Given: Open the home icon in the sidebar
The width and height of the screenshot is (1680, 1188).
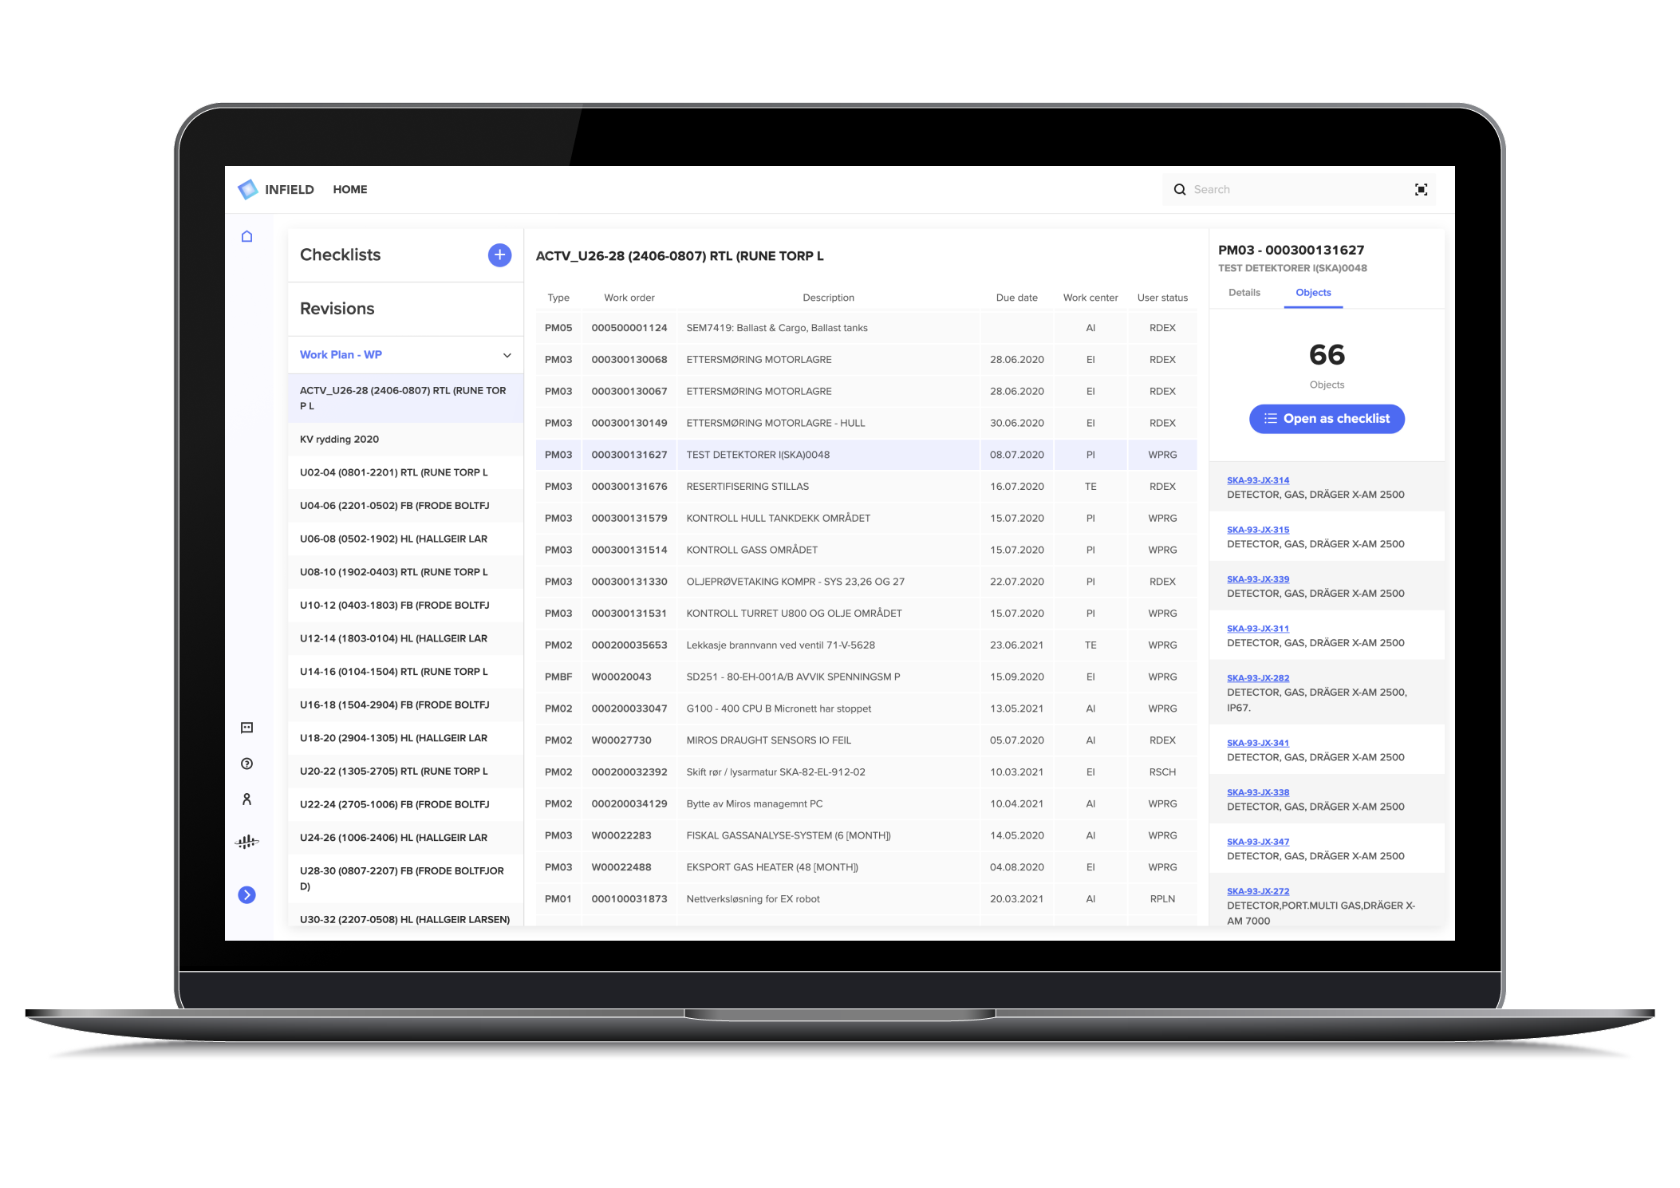Looking at the screenshot, I should [247, 236].
